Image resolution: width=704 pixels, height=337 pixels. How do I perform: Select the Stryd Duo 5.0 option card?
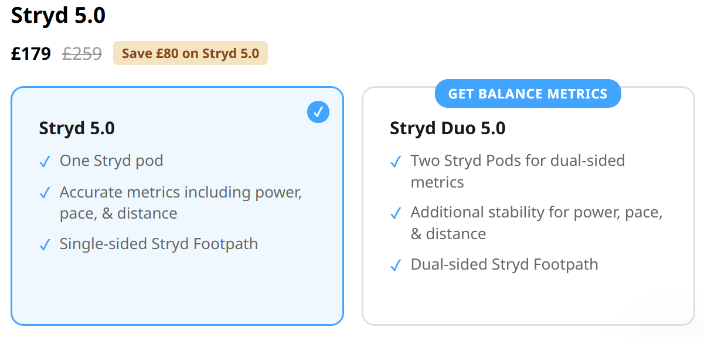[528, 299]
